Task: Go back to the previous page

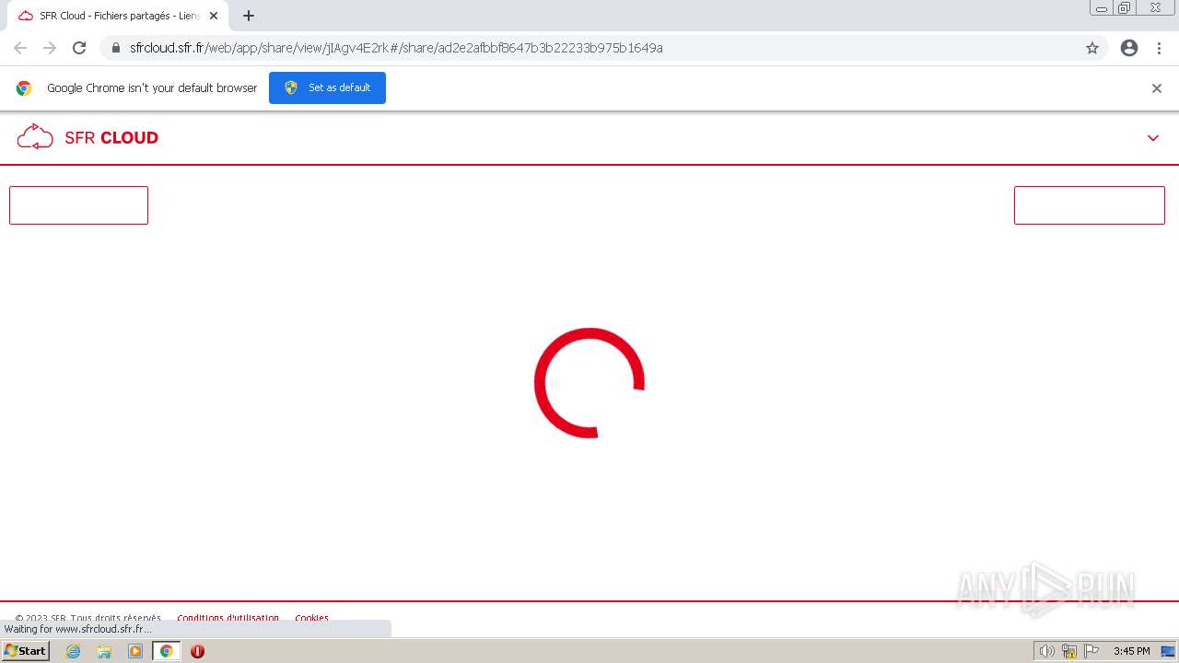Action: (x=20, y=48)
